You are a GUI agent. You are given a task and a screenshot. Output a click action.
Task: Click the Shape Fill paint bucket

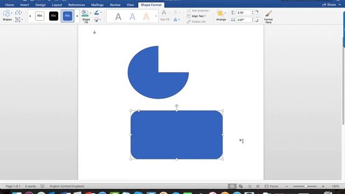coord(85,13)
